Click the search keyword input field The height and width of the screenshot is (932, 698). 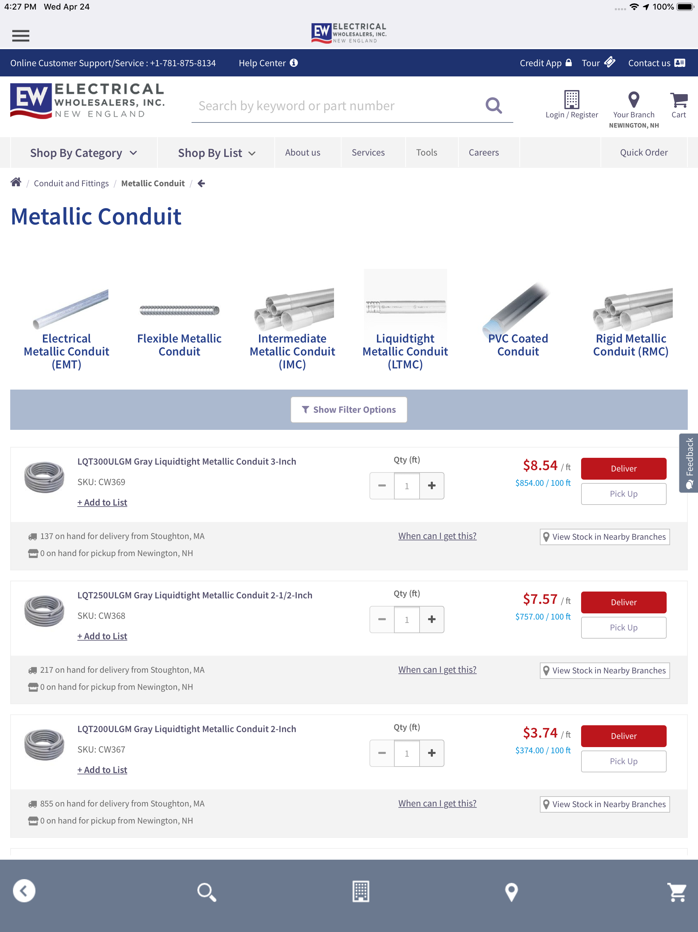[x=337, y=106]
